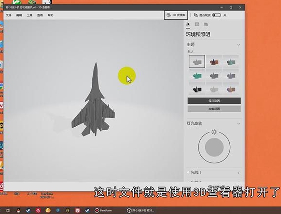Open the 工具 menu

(x=29, y=15)
